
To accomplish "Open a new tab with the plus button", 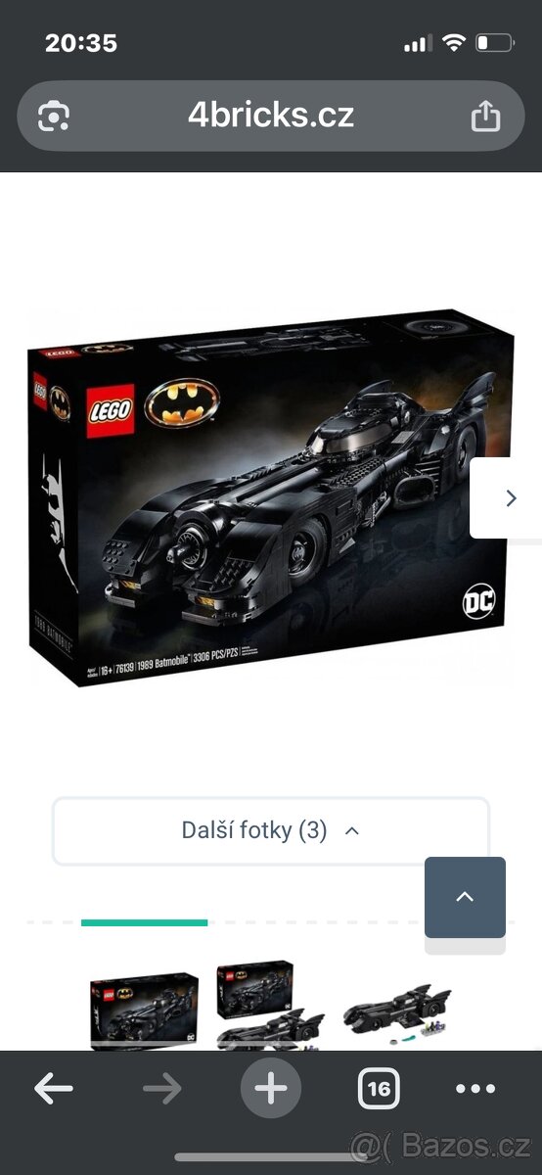I will tap(271, 1088).
